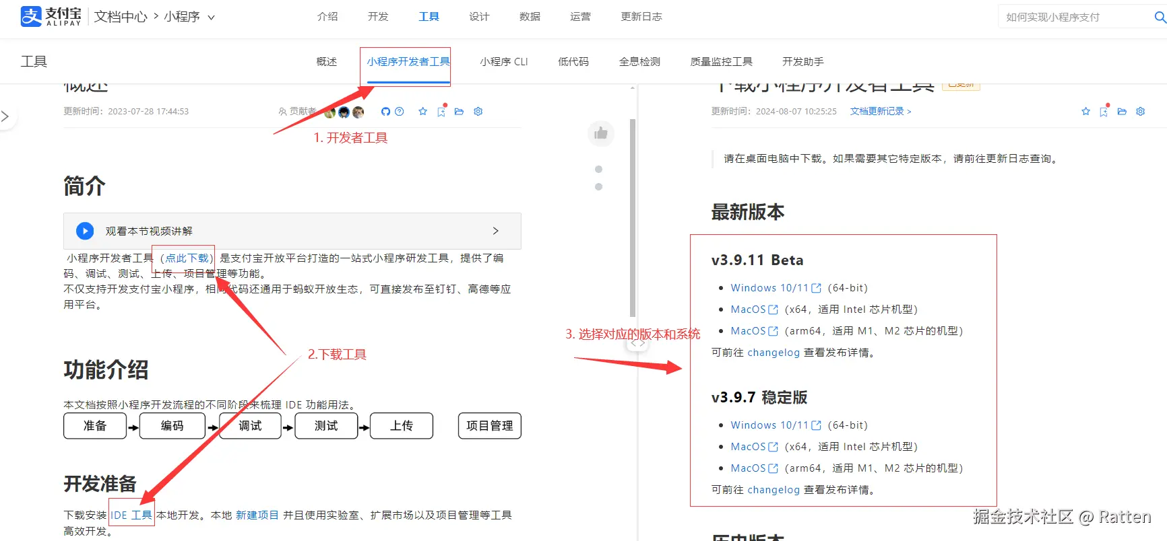
Task: Download v3.9.7 稳定版 MacOS arm64 build
Action: point(754,468)
